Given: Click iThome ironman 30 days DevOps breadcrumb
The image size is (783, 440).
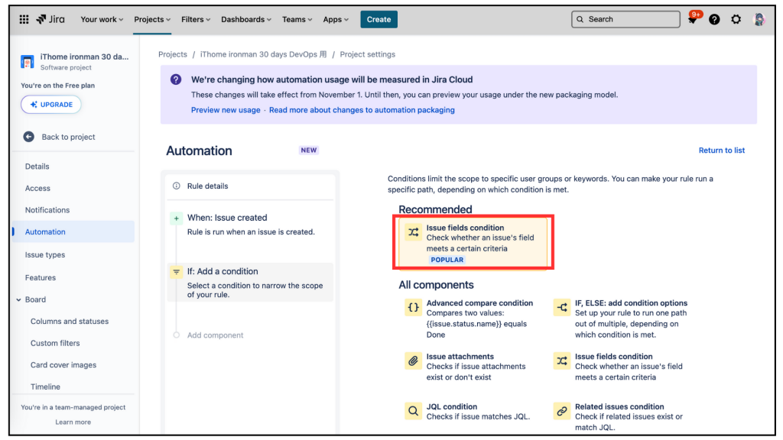Looking at the screenshot, I should 264,54.
